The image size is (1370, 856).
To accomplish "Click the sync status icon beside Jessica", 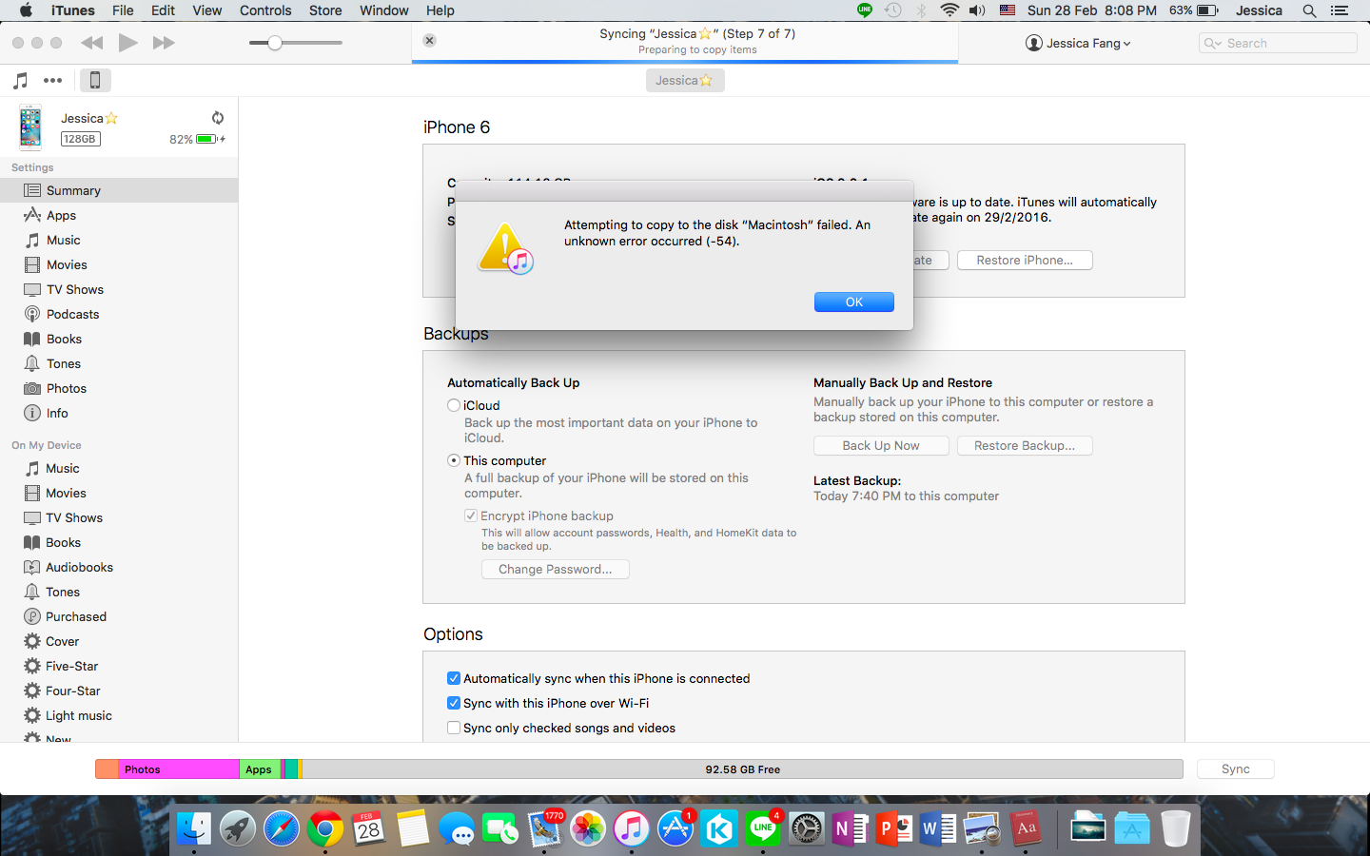I will 218,118.
